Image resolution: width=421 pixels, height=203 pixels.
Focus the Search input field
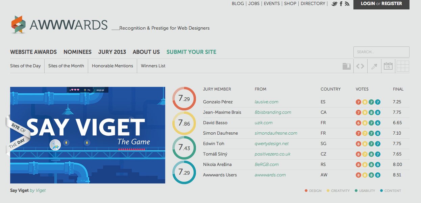(381, 52)
